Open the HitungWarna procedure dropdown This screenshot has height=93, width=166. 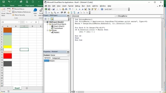(x=161, y=16)
